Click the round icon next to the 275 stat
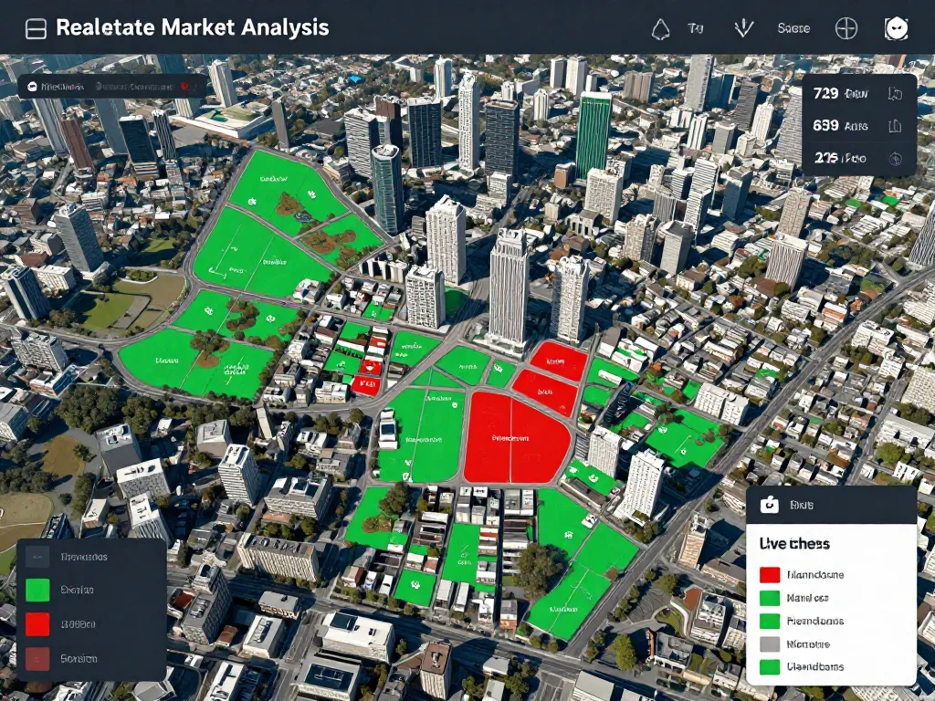Viewport: 935px width, 701px height. click(x=895, y=158)
